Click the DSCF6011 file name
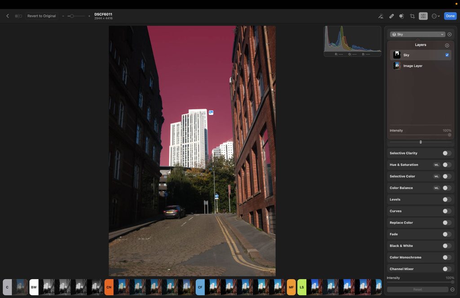The image size is (460, 298). point(103,14)
